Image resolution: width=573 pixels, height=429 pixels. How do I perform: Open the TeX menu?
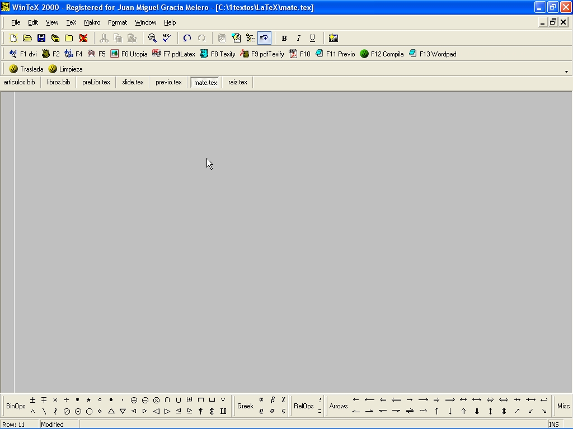[71, 22]
